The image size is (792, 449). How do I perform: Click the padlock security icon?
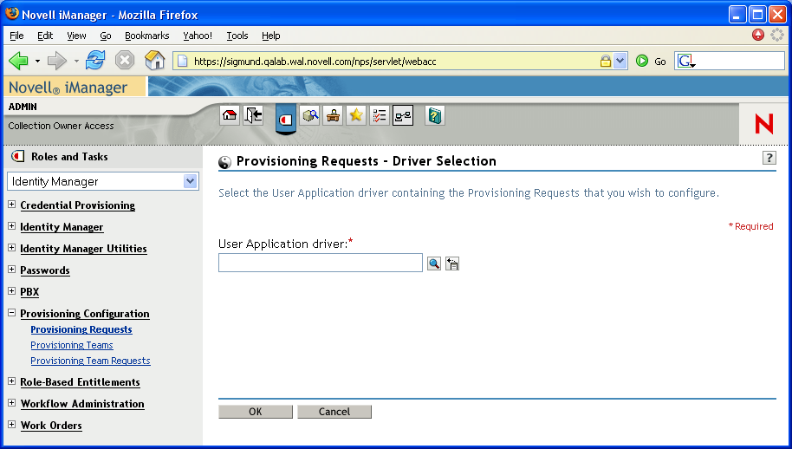[605, 62]
